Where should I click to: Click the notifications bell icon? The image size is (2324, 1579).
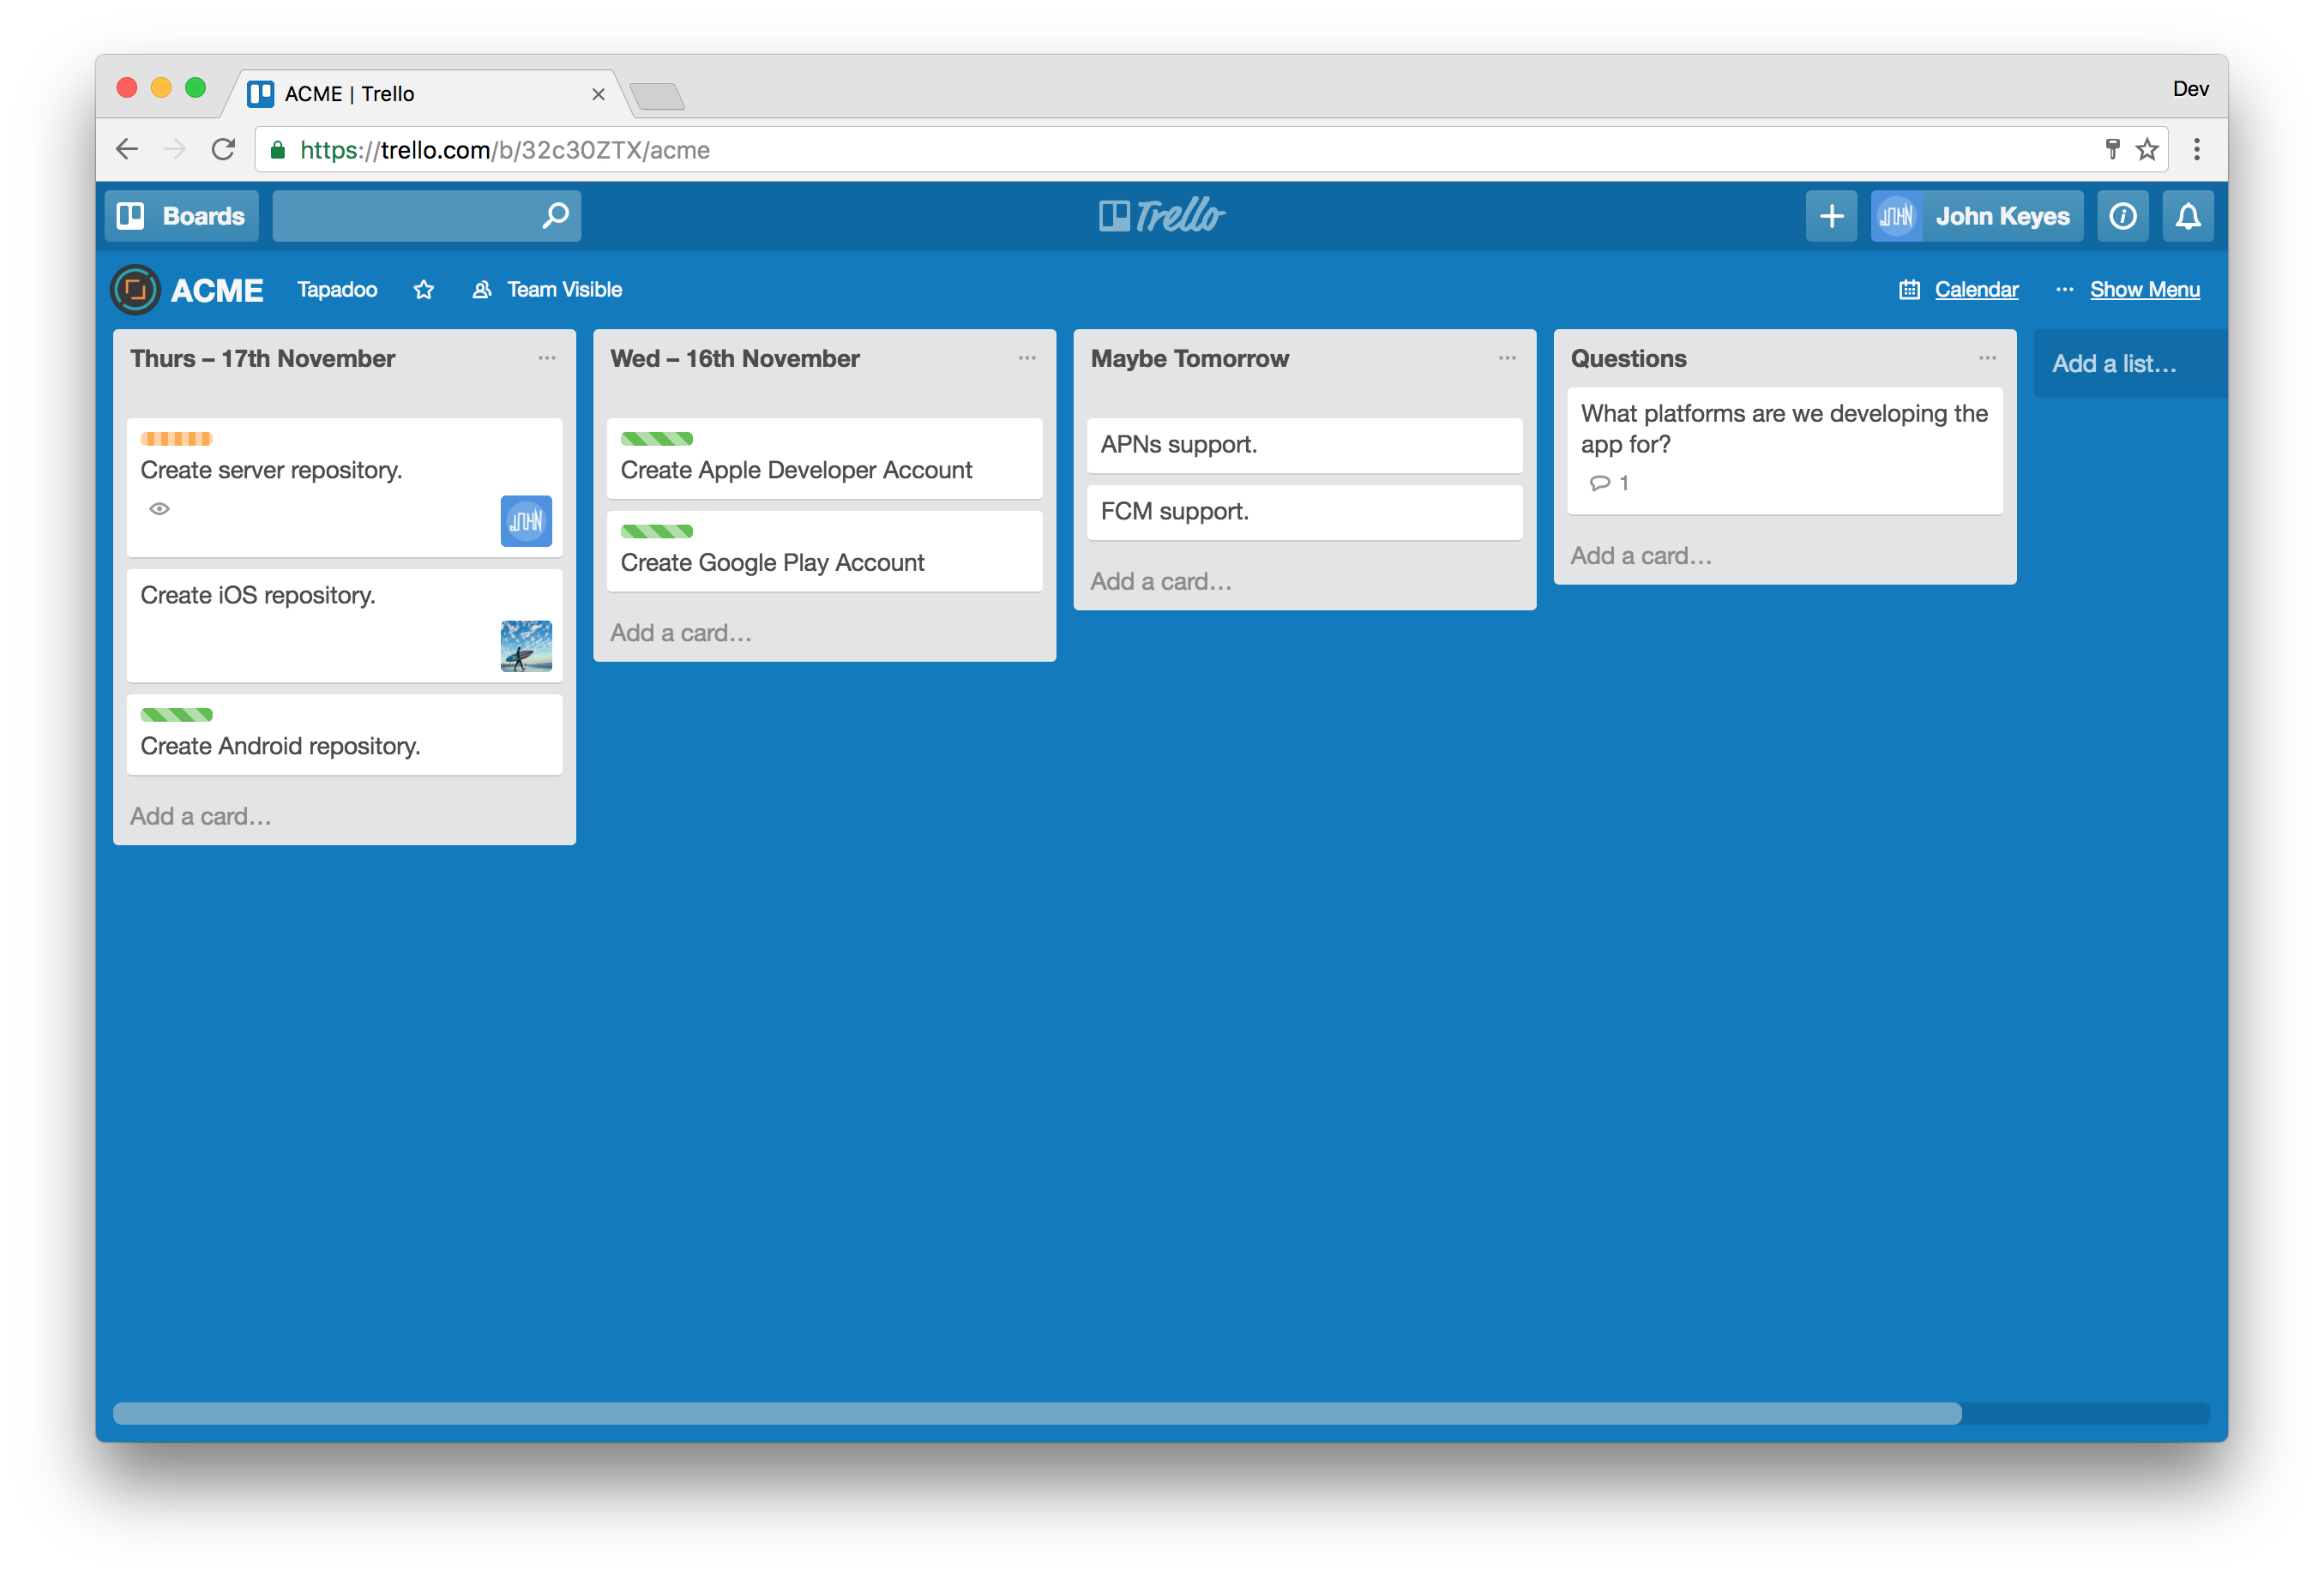tap(2187, 216)
